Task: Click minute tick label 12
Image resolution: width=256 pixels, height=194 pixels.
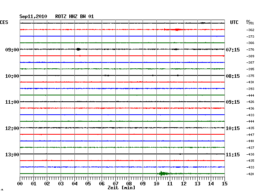Action: [x=184, y=184]
